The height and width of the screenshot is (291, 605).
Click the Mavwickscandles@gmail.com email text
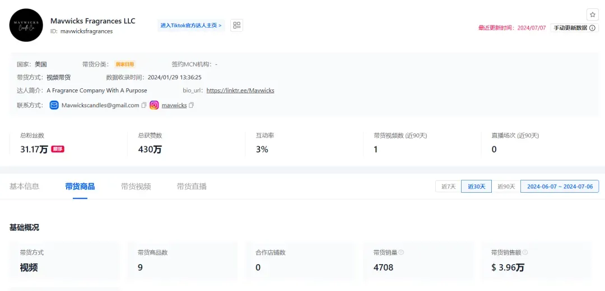pos(100,105)
